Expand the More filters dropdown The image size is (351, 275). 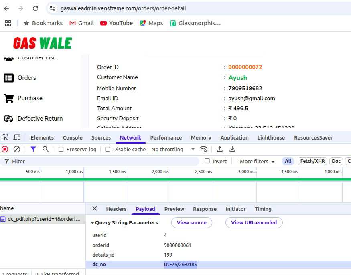tap(257, 161)
